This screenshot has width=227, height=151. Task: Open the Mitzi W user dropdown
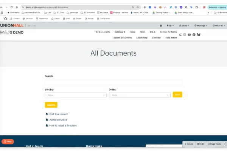click(219, 26)
